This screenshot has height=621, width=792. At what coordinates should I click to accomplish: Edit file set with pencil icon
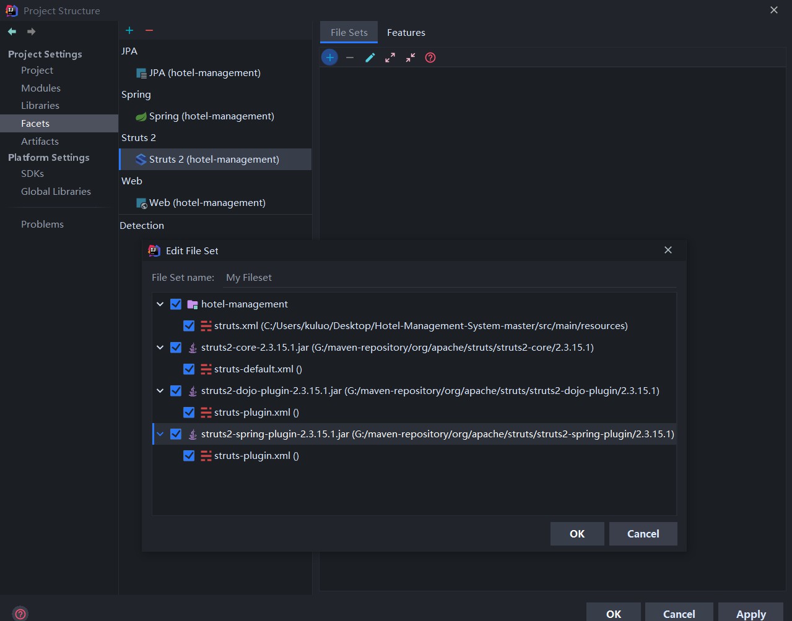(370, 58)
